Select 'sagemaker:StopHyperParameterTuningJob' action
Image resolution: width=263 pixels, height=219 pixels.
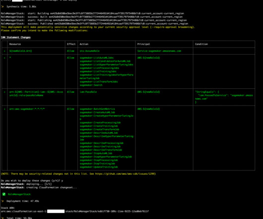(106, 157)
